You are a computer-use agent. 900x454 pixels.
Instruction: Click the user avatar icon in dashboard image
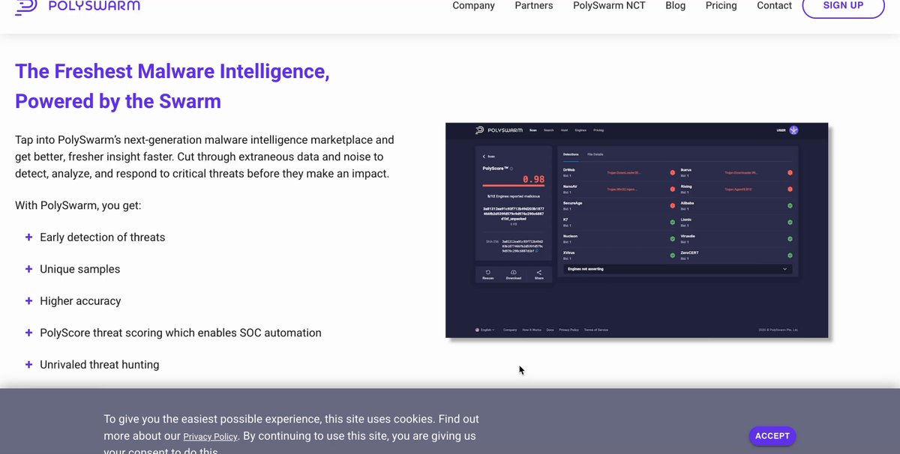793,130
